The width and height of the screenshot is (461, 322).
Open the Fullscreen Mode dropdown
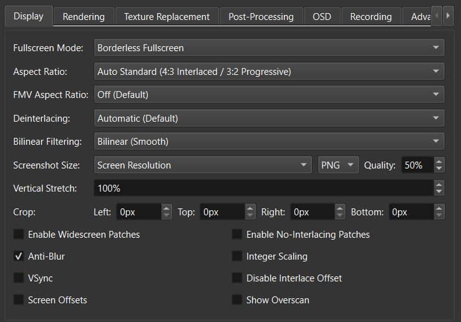(x=269, y=47)
